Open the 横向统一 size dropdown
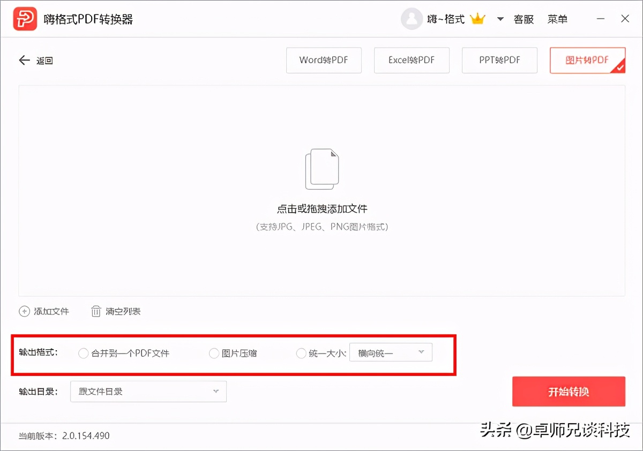The height and width of the screenshot is (451, 643). click(x=391, y=352)
